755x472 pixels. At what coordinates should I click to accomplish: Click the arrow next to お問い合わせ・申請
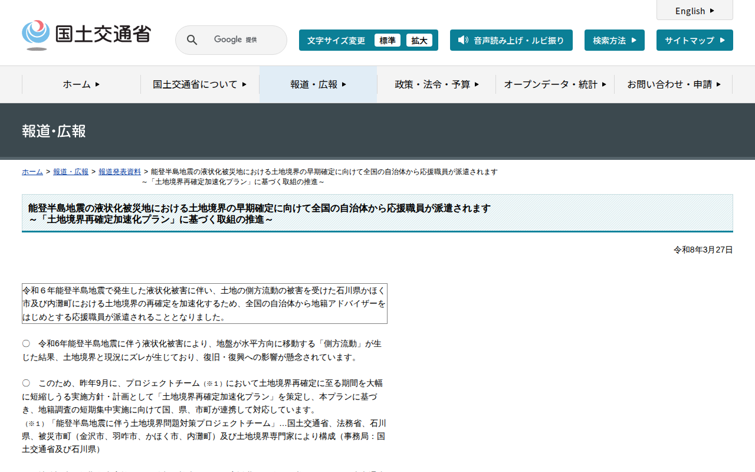pyautogui.click(x=718, y=84)
